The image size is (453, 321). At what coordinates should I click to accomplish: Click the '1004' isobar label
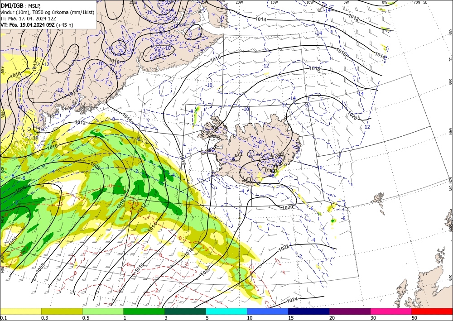13,241
